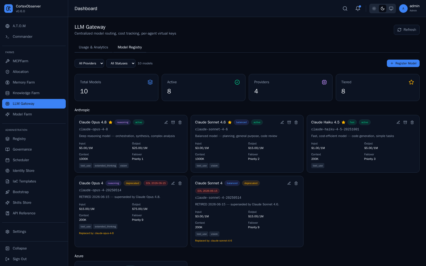
Task: Open the notifications bell
Action: pos(358,9)
